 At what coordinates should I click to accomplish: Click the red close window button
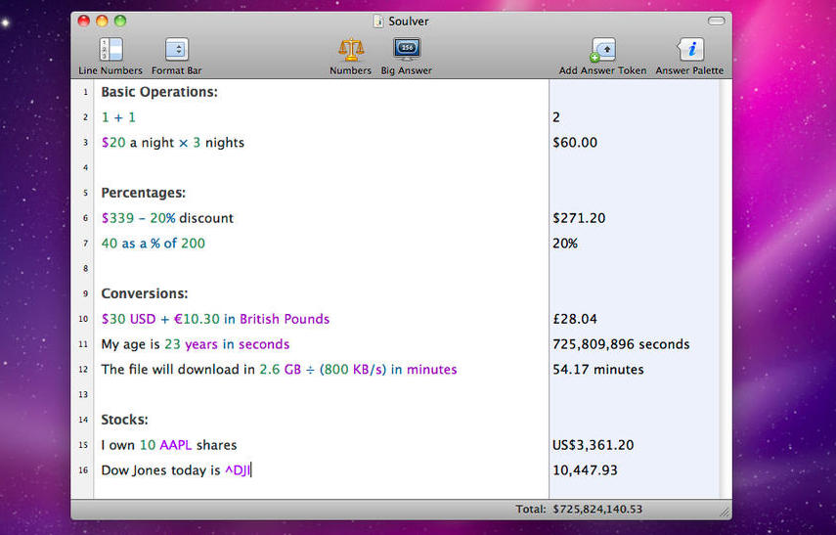pos(84,21)
